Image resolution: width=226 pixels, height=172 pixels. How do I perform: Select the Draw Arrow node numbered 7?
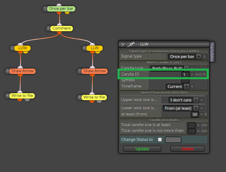pyautogui.click(x=95, y=71)
